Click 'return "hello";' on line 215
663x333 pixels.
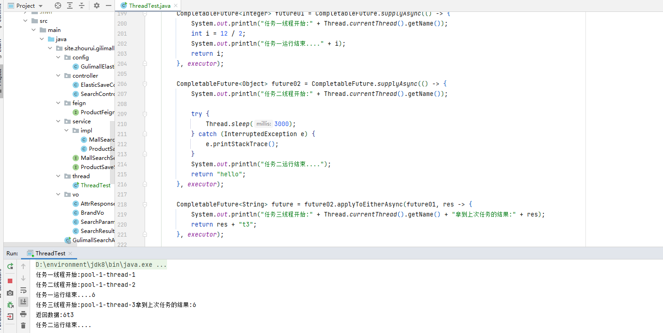point(219,174)
